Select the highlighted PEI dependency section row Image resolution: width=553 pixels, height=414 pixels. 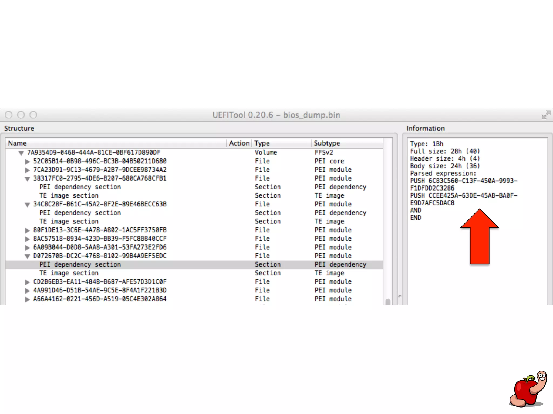[x=80, y=264]
